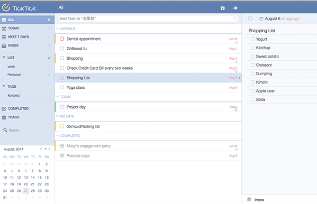Tick the Ketchup item
Screen dimensions: 317x204
[252, 48]
